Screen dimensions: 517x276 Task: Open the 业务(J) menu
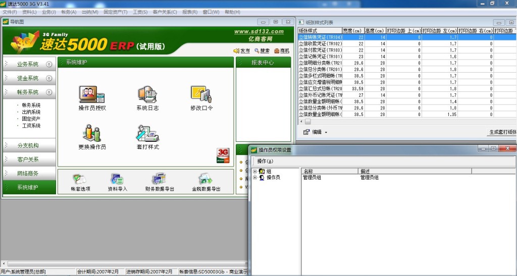(49, 12)
